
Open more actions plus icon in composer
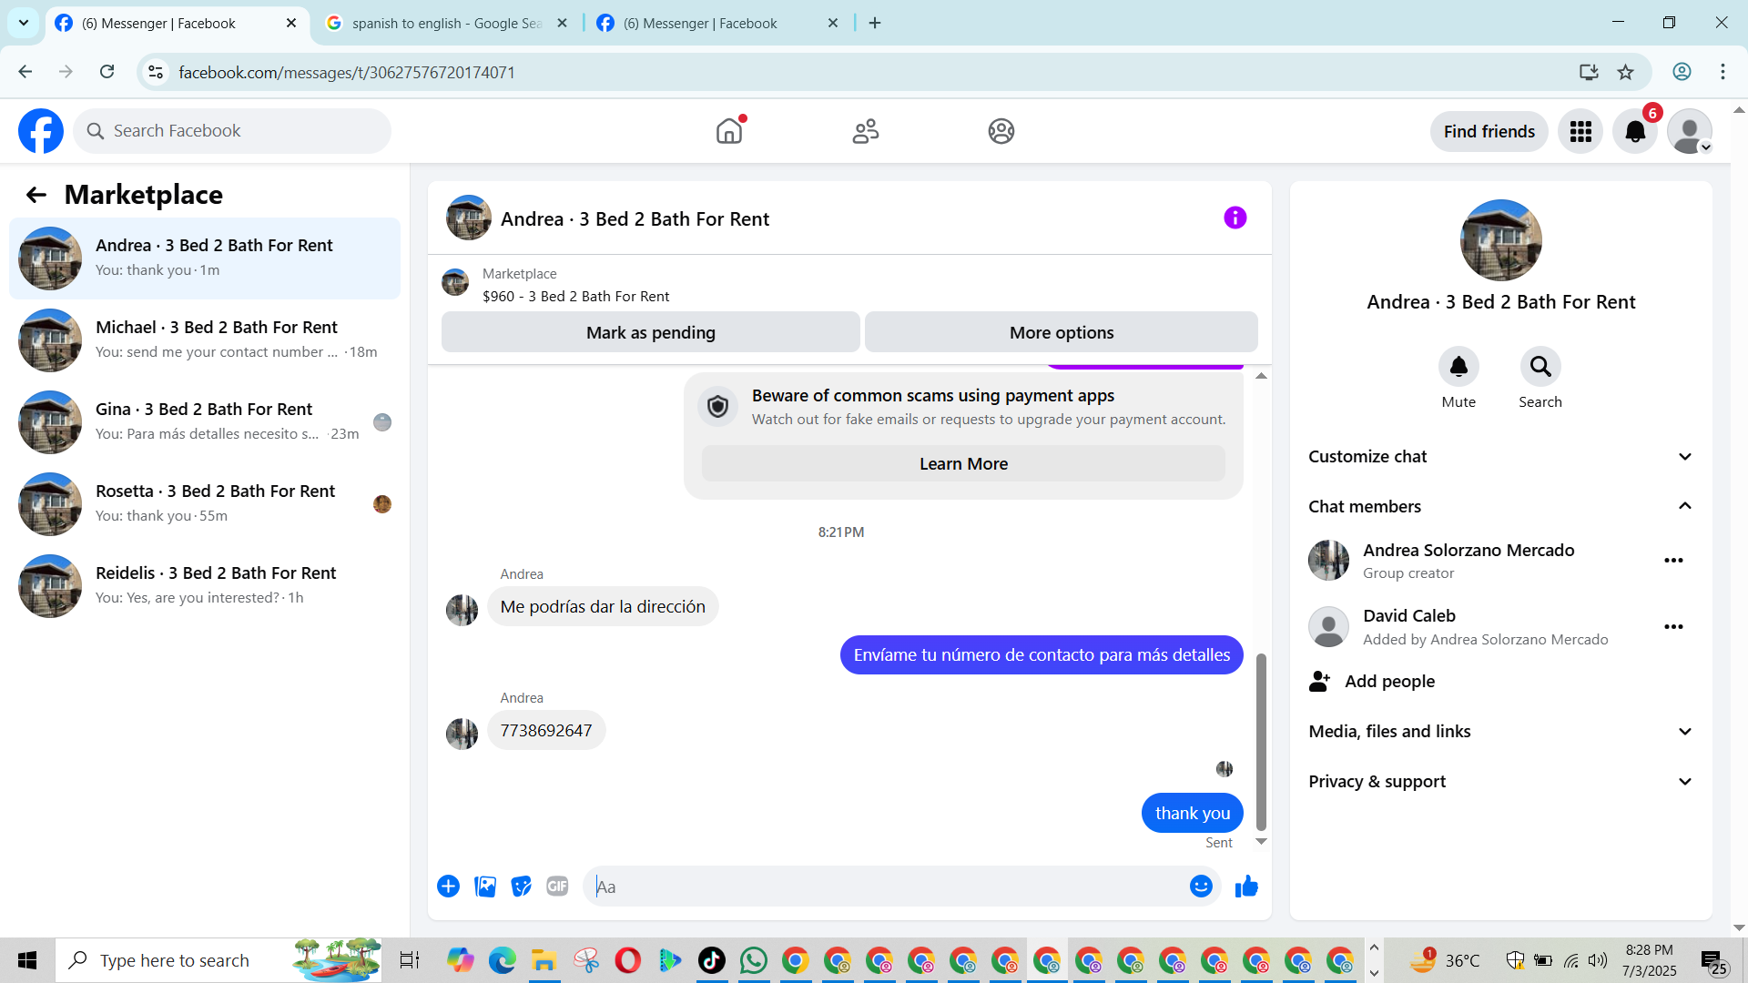448,887
